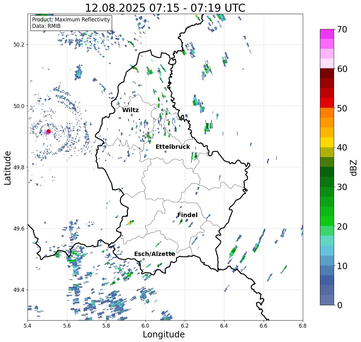Click the longitude tick label 6.4
This screenshot has height=342, width=361.
224,326
